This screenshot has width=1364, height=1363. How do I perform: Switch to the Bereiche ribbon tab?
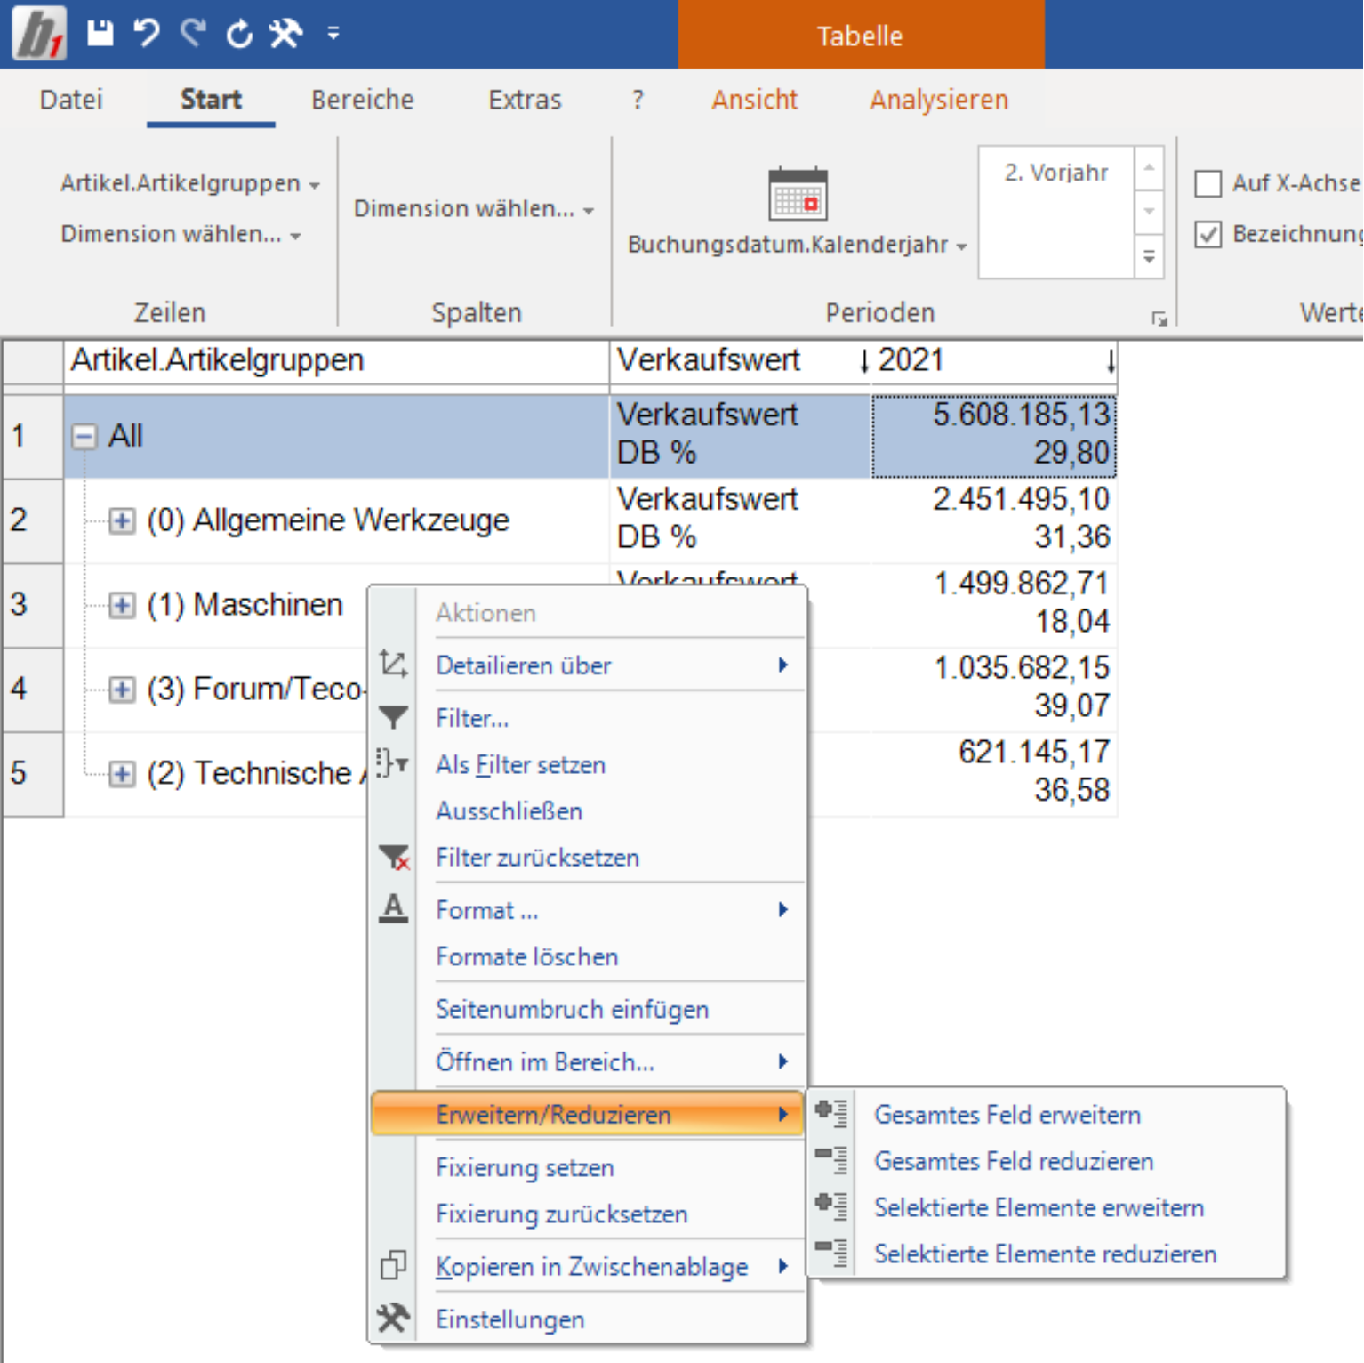pyautogui.click(x=363, y=100)
